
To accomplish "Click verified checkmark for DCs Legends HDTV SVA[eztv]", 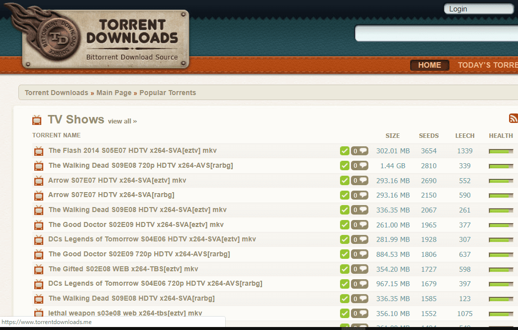I will tap(345, 239).
